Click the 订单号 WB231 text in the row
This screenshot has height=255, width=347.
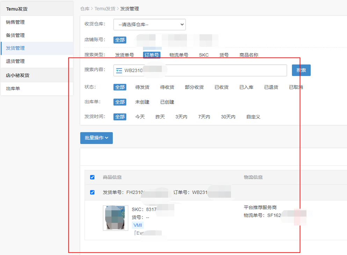point(190,192)
